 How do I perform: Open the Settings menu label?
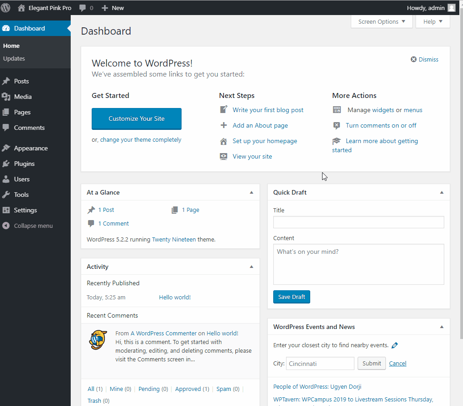pos(26,210)
